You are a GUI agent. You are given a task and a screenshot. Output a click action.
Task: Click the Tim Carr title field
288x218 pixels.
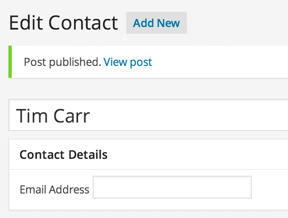(144, 116)
